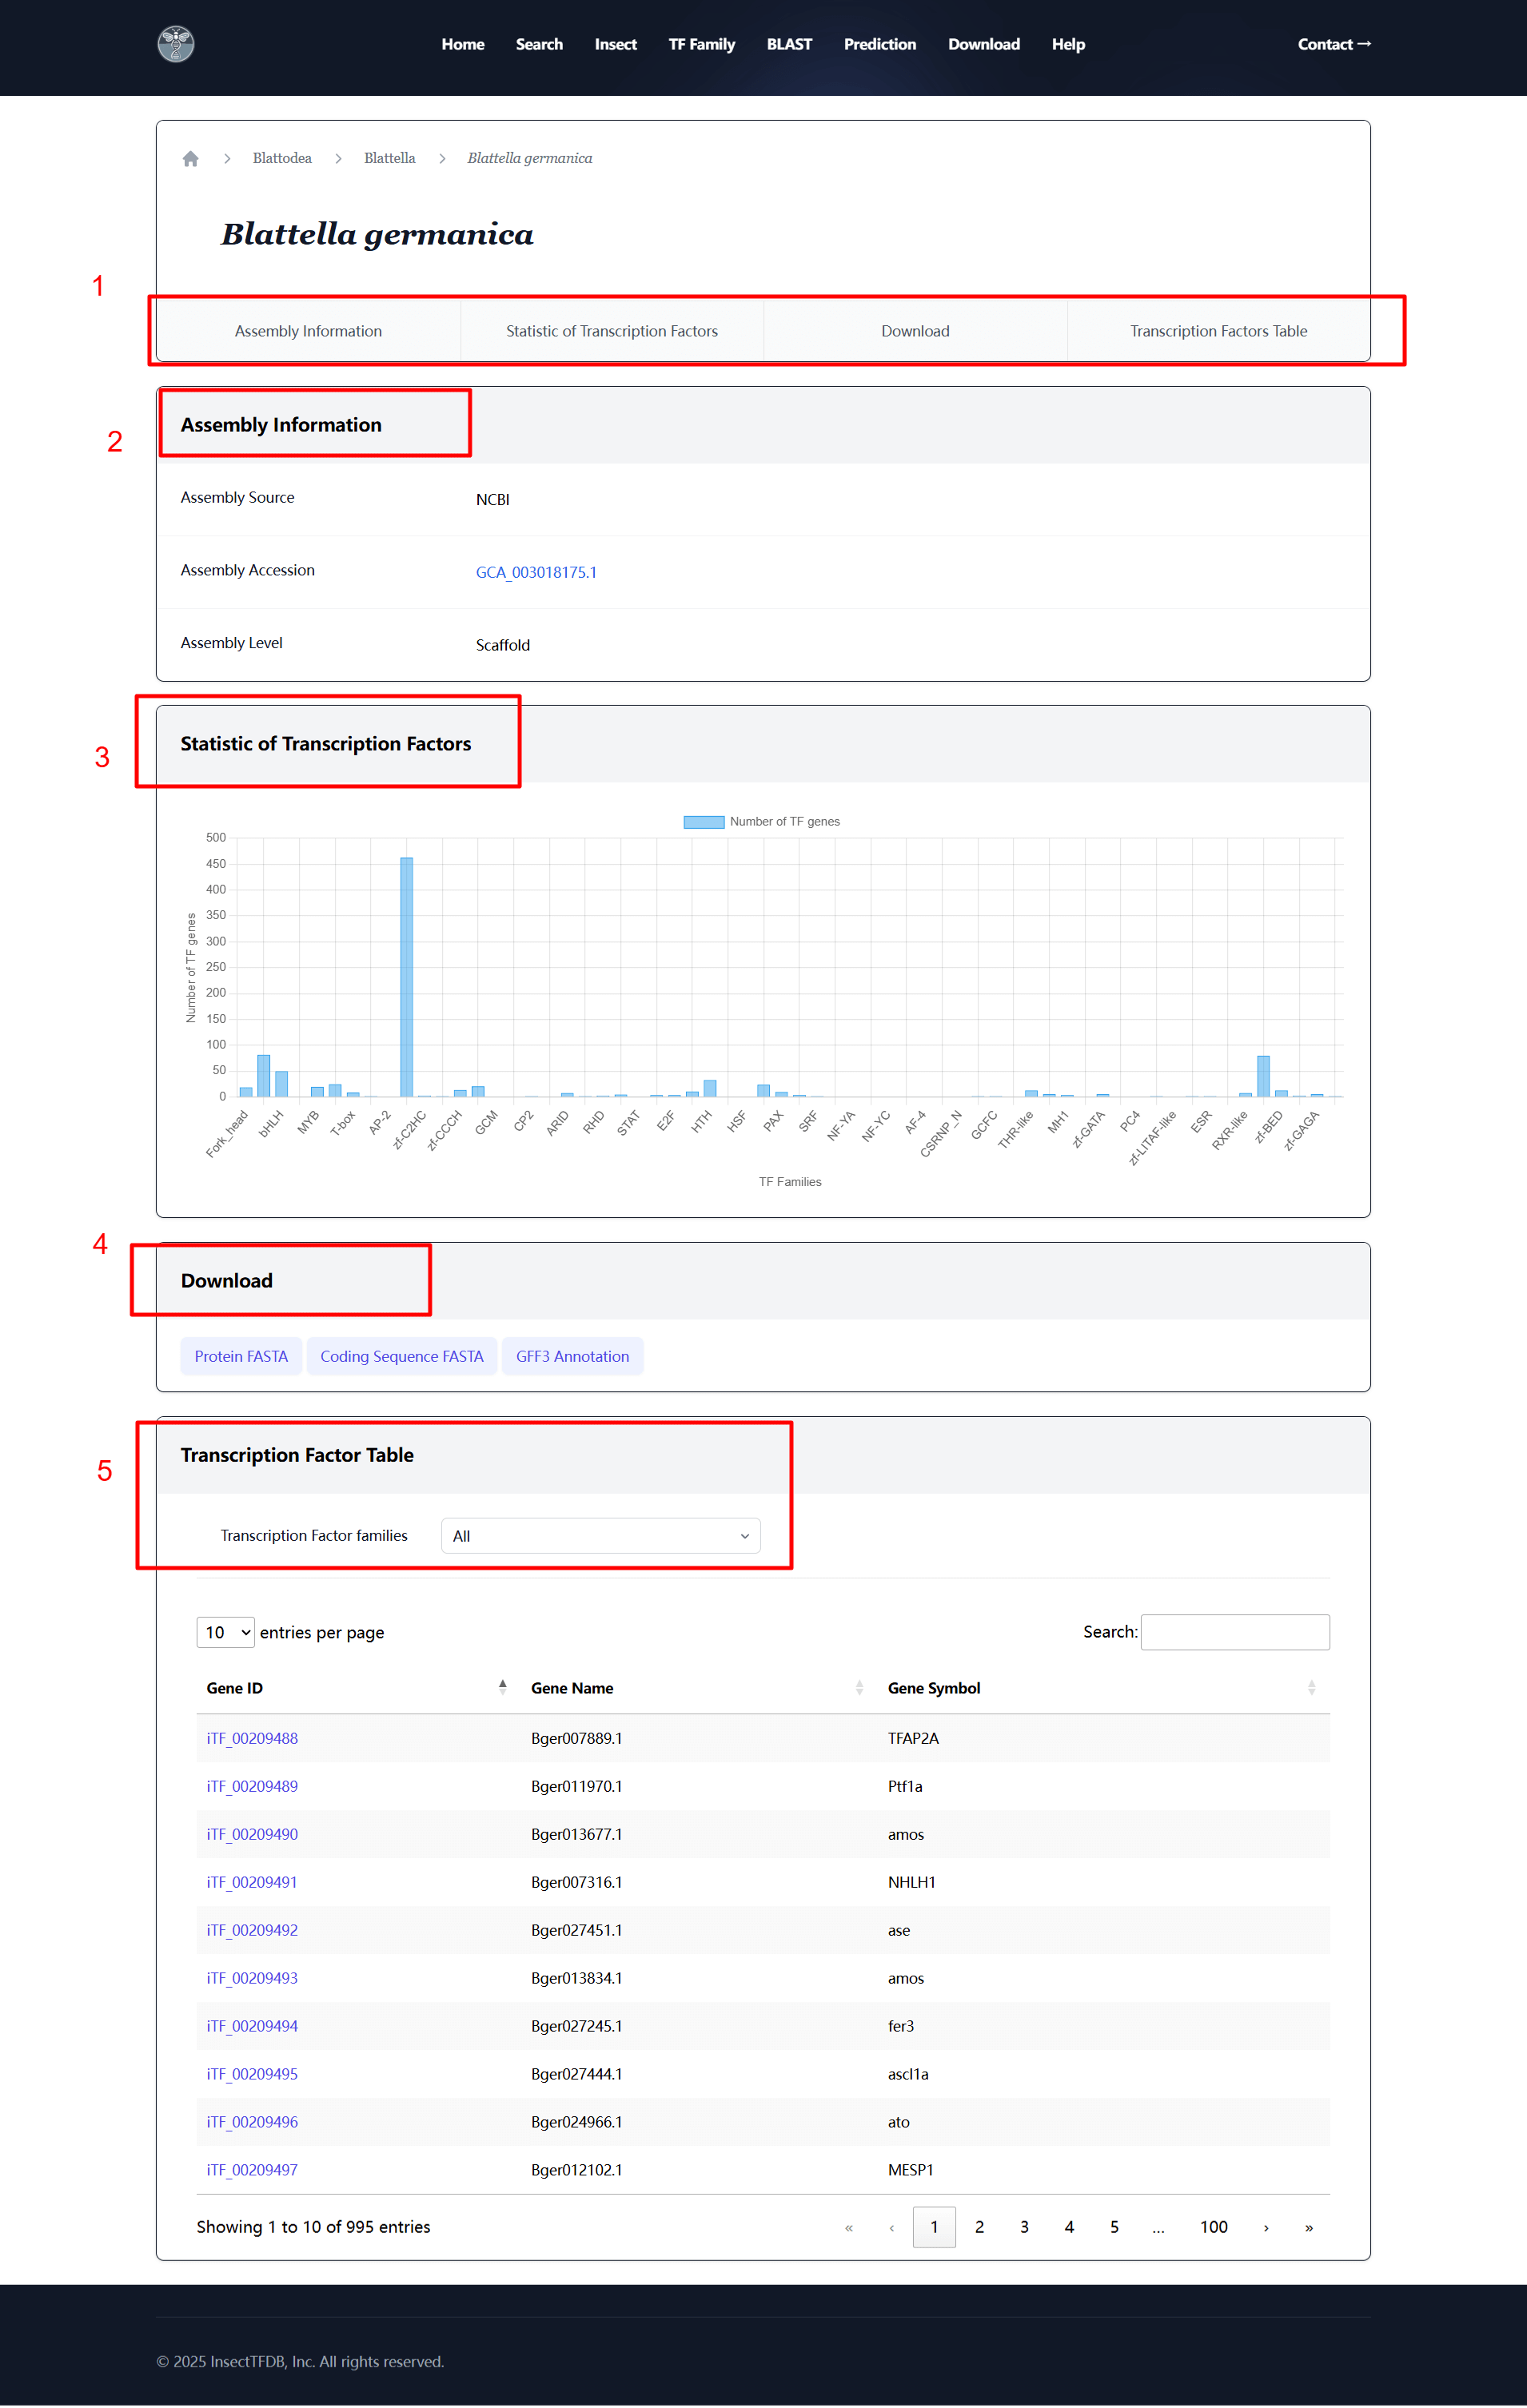Viewport: 1527px width, 2408px height.
Task: Sort table by Gene ID arrows
Action: [502, 1687]
